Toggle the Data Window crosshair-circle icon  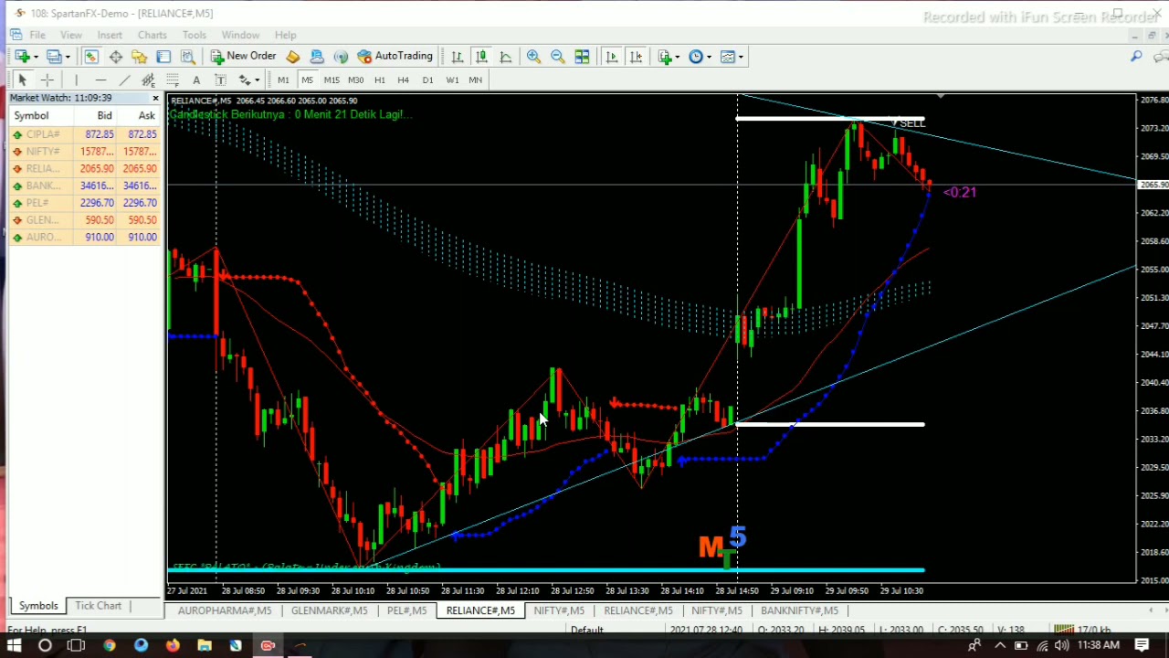[116, 57]
